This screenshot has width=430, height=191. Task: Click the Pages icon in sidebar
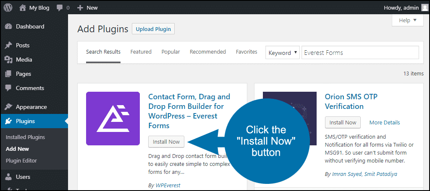9,74
